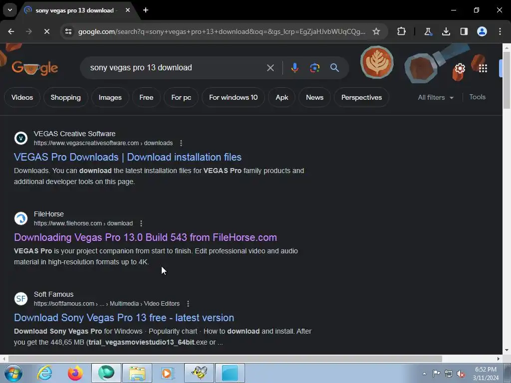Open Chrome three-dot menu
Viewport: 511px width, 383px height.
500,31
